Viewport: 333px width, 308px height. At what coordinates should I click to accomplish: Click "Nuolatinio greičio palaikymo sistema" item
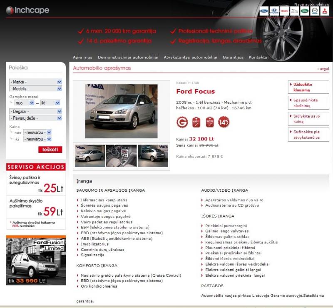click(x=131, y=275)
